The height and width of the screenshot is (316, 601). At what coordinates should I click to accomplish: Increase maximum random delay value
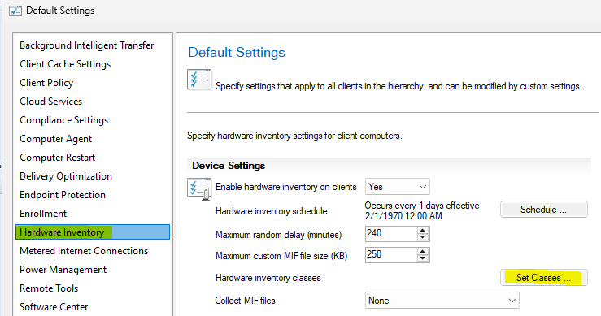423,230
